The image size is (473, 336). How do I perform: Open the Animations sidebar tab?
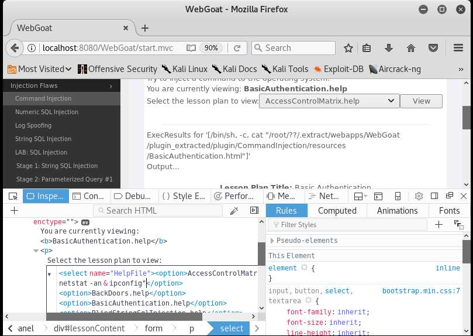pyautogui.click(x=397, y=210)
